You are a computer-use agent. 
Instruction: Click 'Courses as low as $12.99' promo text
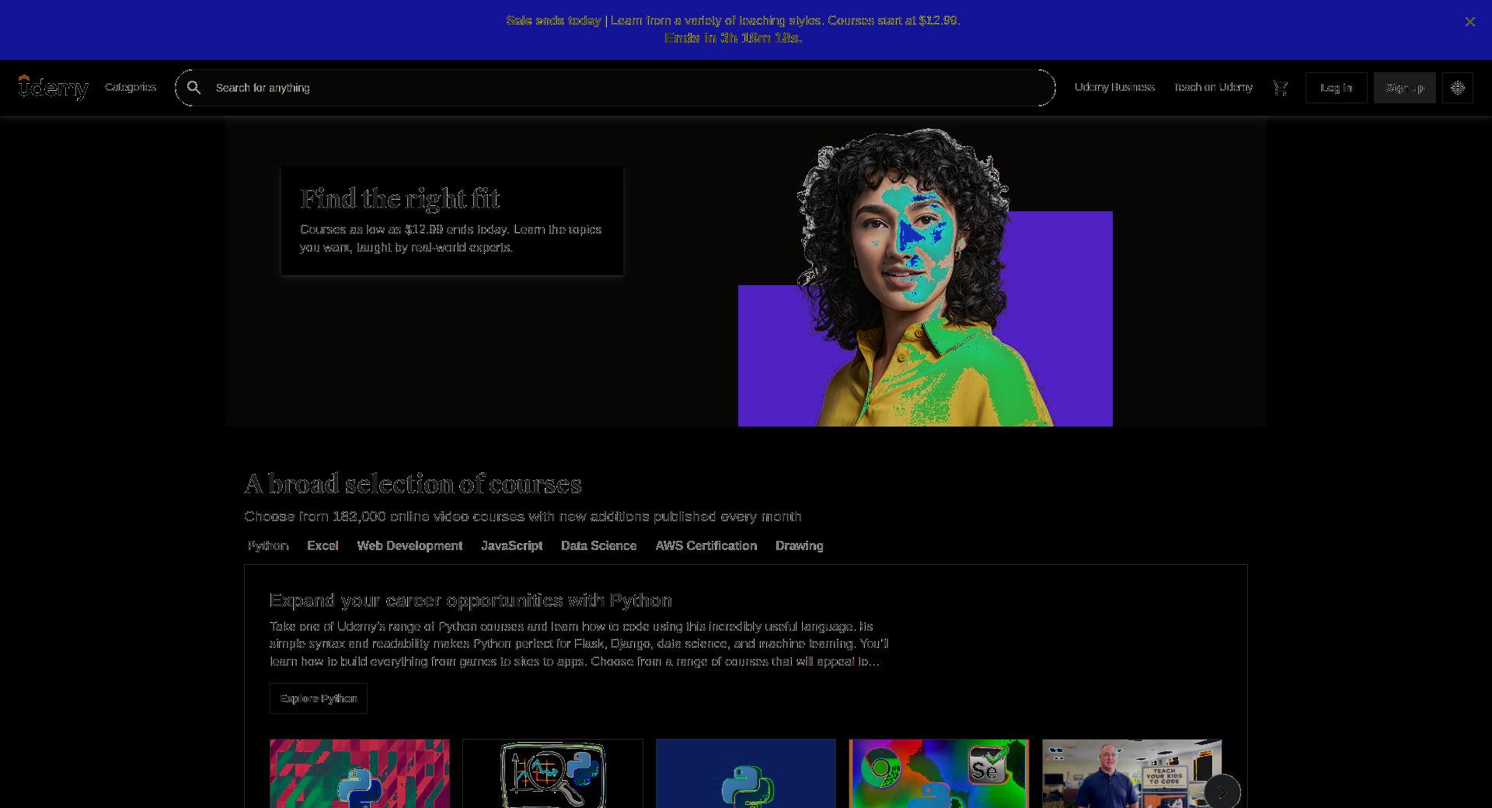[x=451, y=239]
